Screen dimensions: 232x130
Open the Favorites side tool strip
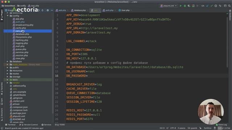2,88
